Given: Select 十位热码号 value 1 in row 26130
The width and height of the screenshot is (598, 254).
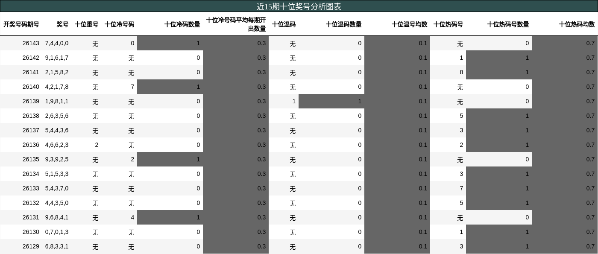Looking at the screenshot, I should tap(461, 232).
